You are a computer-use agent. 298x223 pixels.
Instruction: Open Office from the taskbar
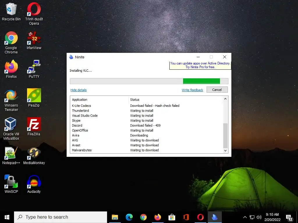(x=186, y=217)
